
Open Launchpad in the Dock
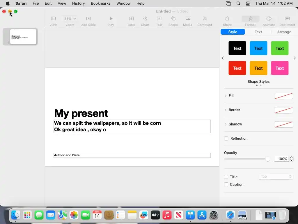27,215
